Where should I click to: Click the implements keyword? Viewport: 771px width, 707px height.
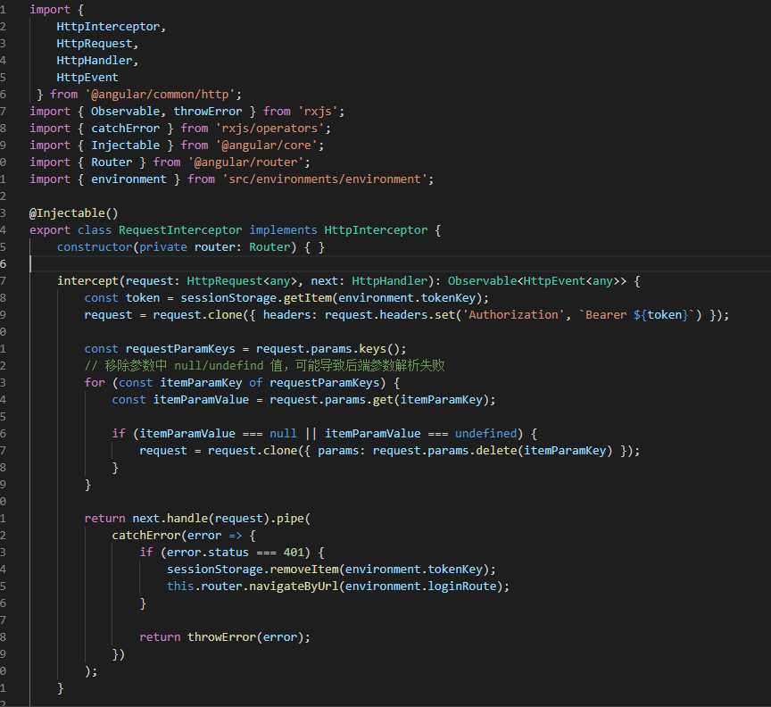[x=283, y=229]
